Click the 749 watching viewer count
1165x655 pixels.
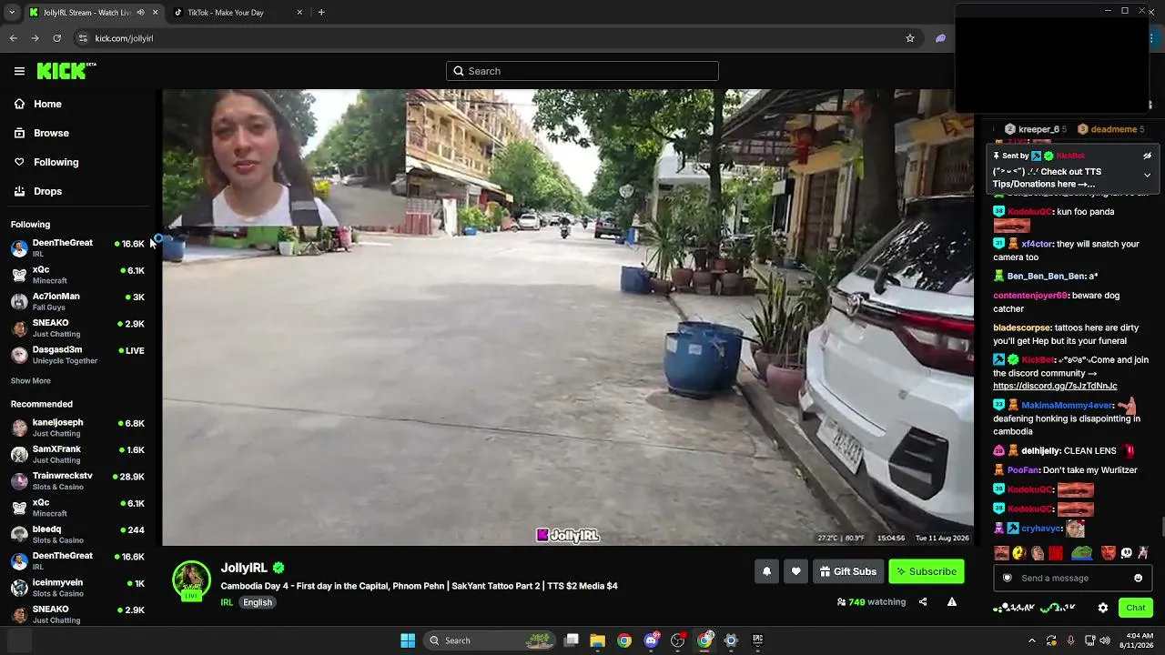[x=871, y=601]
